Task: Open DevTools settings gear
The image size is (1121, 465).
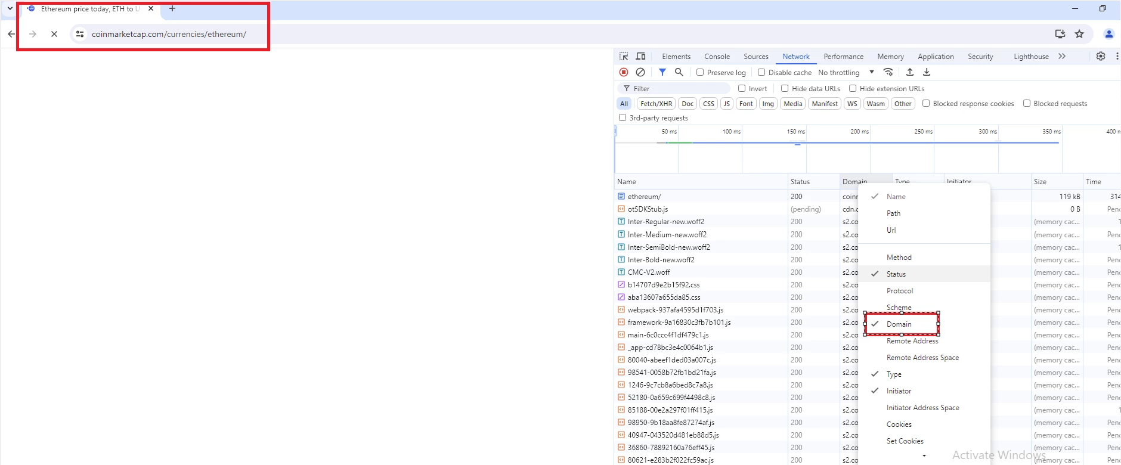Action: [1101, 56]
